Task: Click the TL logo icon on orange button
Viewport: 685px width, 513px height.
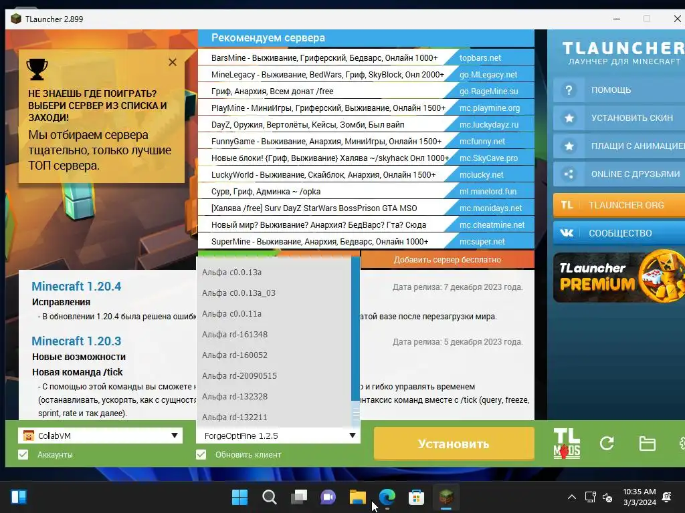Action: click(x=567, y=205)
